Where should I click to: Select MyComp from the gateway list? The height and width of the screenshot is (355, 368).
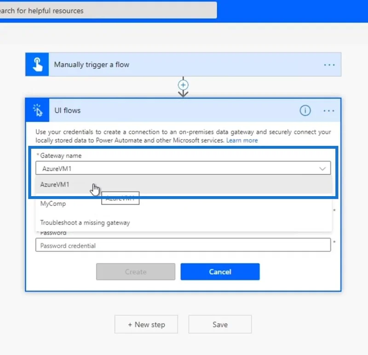[184, 204]
